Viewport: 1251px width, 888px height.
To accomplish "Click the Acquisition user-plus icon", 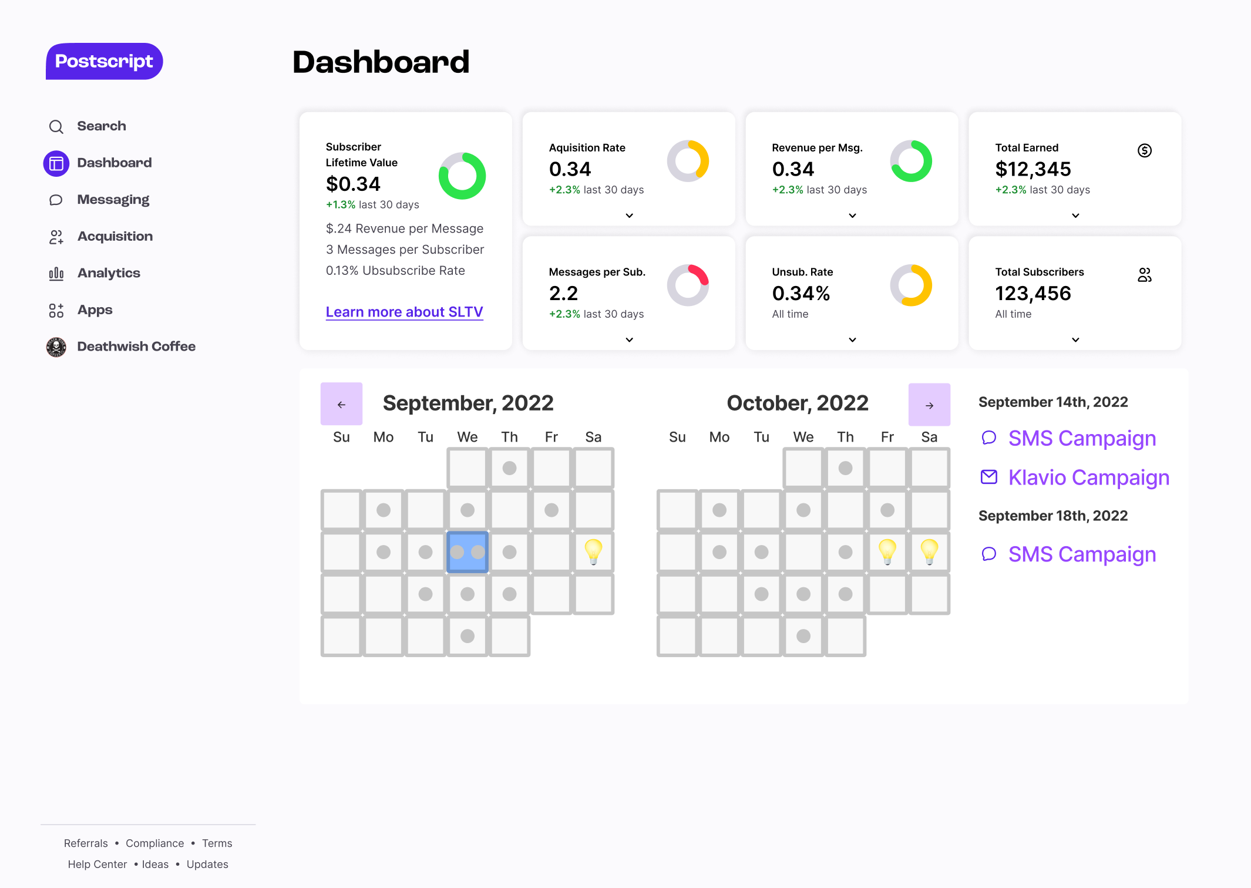I will point(56,237).
